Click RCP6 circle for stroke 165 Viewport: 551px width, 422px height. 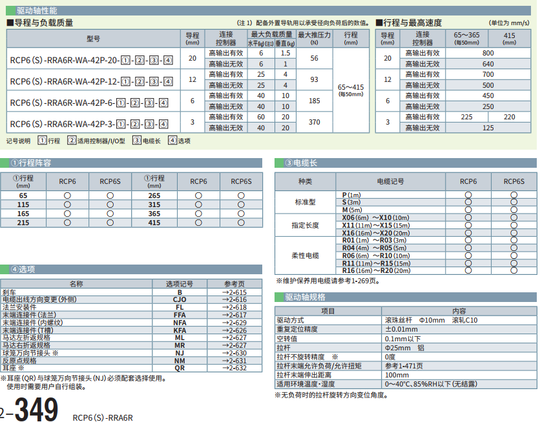click(67, 214)
